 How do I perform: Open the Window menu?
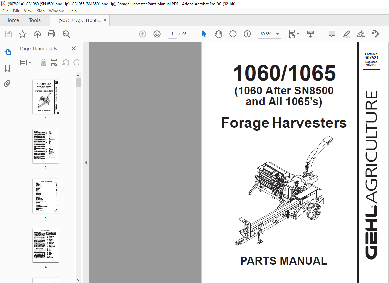56,11
